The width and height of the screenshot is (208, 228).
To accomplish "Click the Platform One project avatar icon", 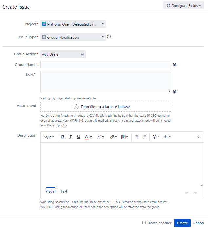I will coord(44,24).
